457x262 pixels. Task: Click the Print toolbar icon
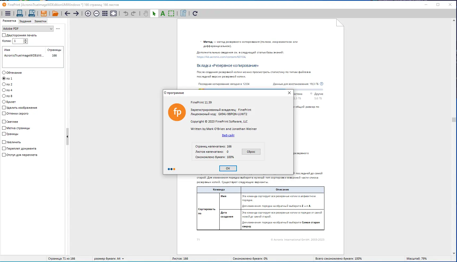click(20, 14)
